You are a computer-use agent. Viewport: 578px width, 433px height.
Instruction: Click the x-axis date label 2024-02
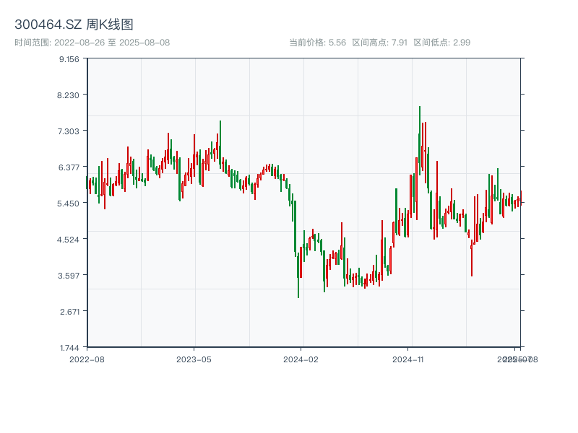point(301,359)
